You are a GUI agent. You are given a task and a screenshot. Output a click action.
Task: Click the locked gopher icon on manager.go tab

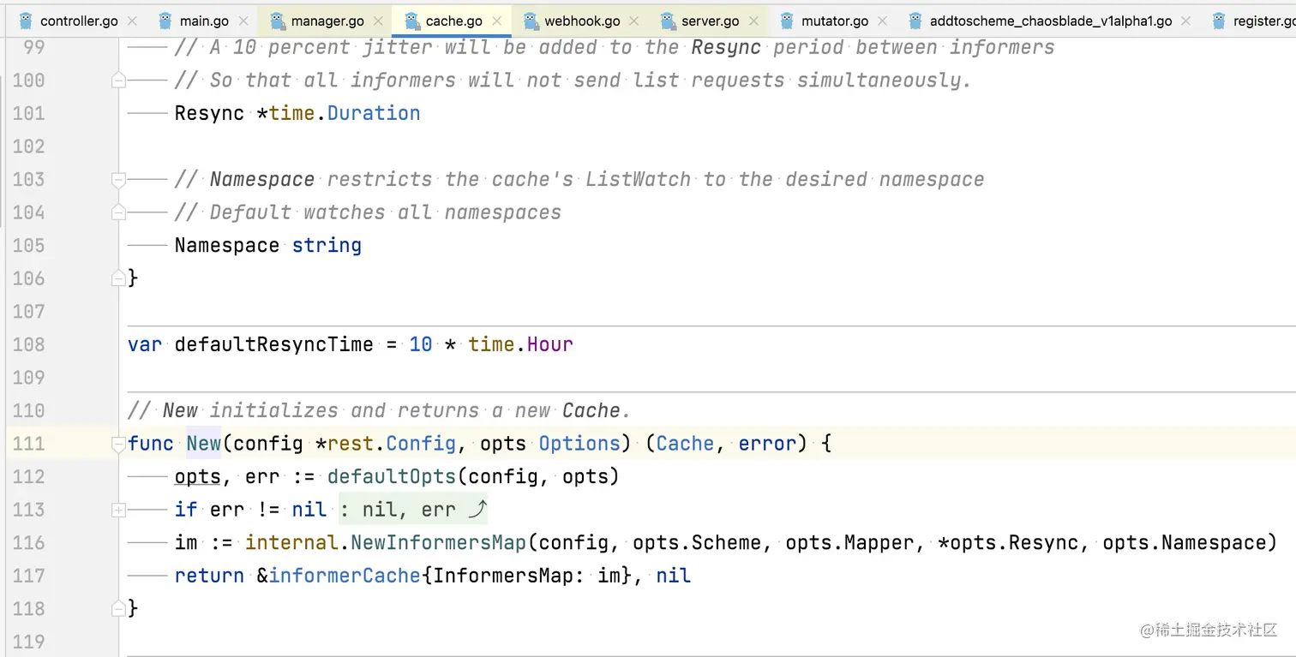pos(276,21)
